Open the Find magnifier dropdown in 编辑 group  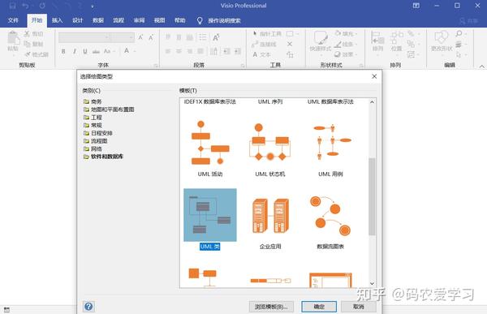tap(460, 33)
